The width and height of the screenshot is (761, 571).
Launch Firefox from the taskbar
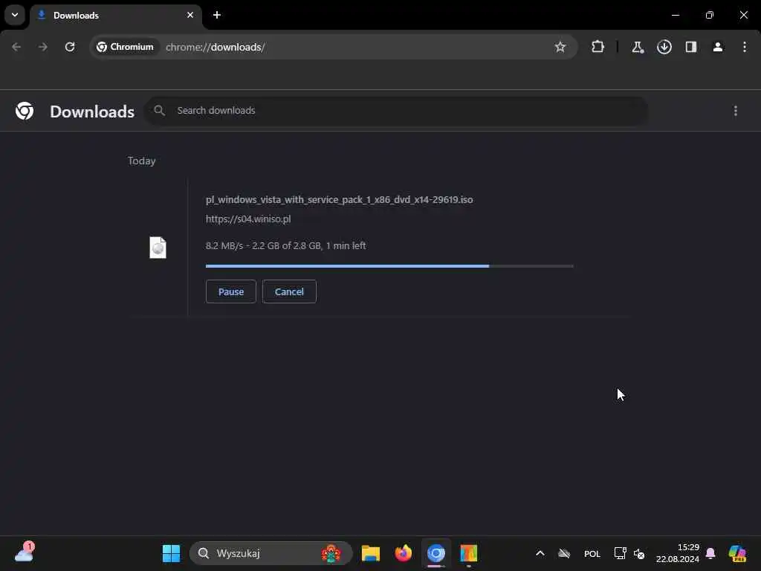(404, 553)
